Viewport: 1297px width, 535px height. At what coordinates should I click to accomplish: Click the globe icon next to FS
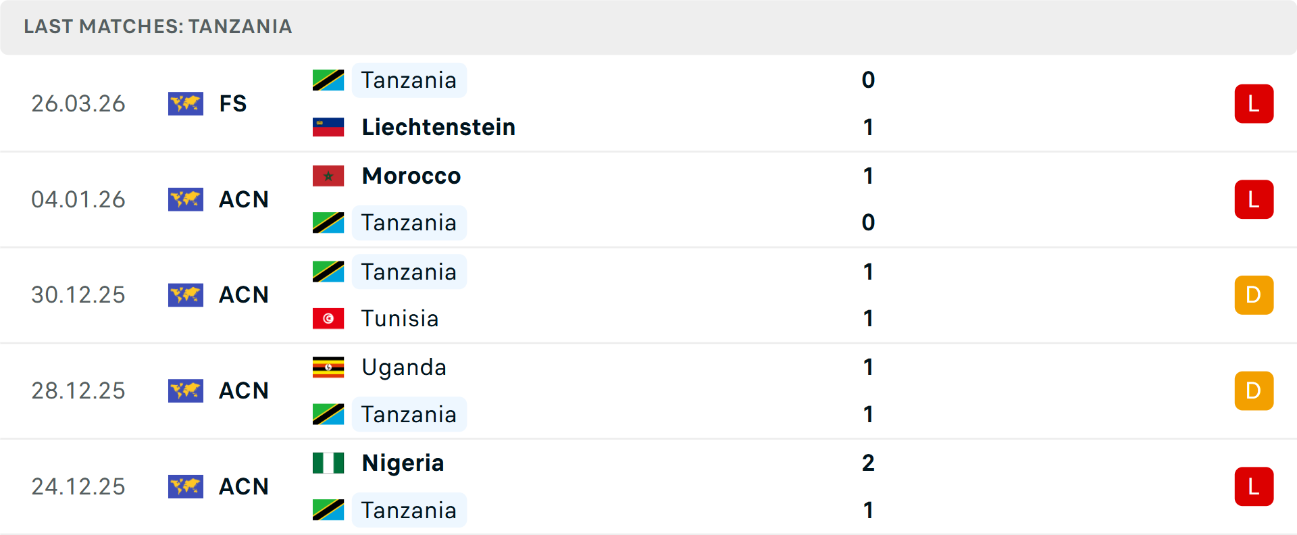[186, 103]
